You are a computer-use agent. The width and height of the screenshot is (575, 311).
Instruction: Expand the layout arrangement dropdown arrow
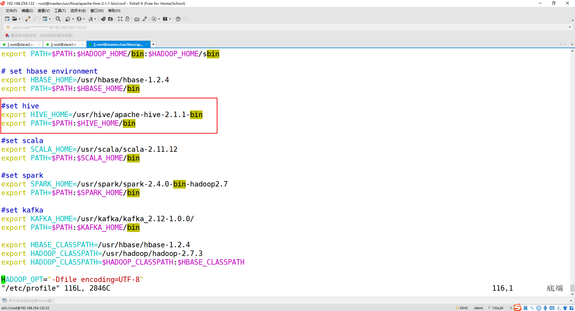pos(170,19)
